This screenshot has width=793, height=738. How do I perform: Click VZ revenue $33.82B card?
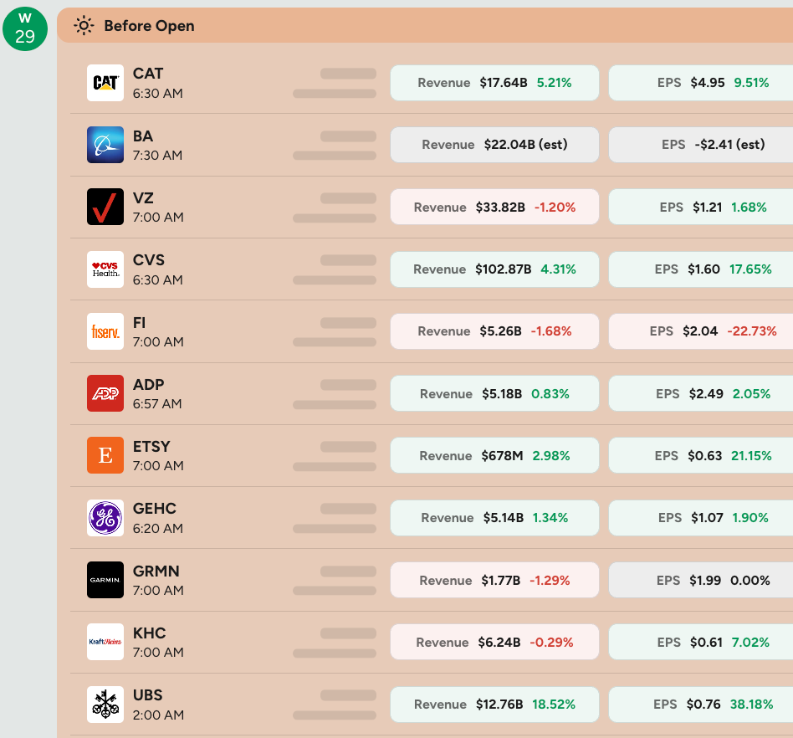[x=494, y=207]
